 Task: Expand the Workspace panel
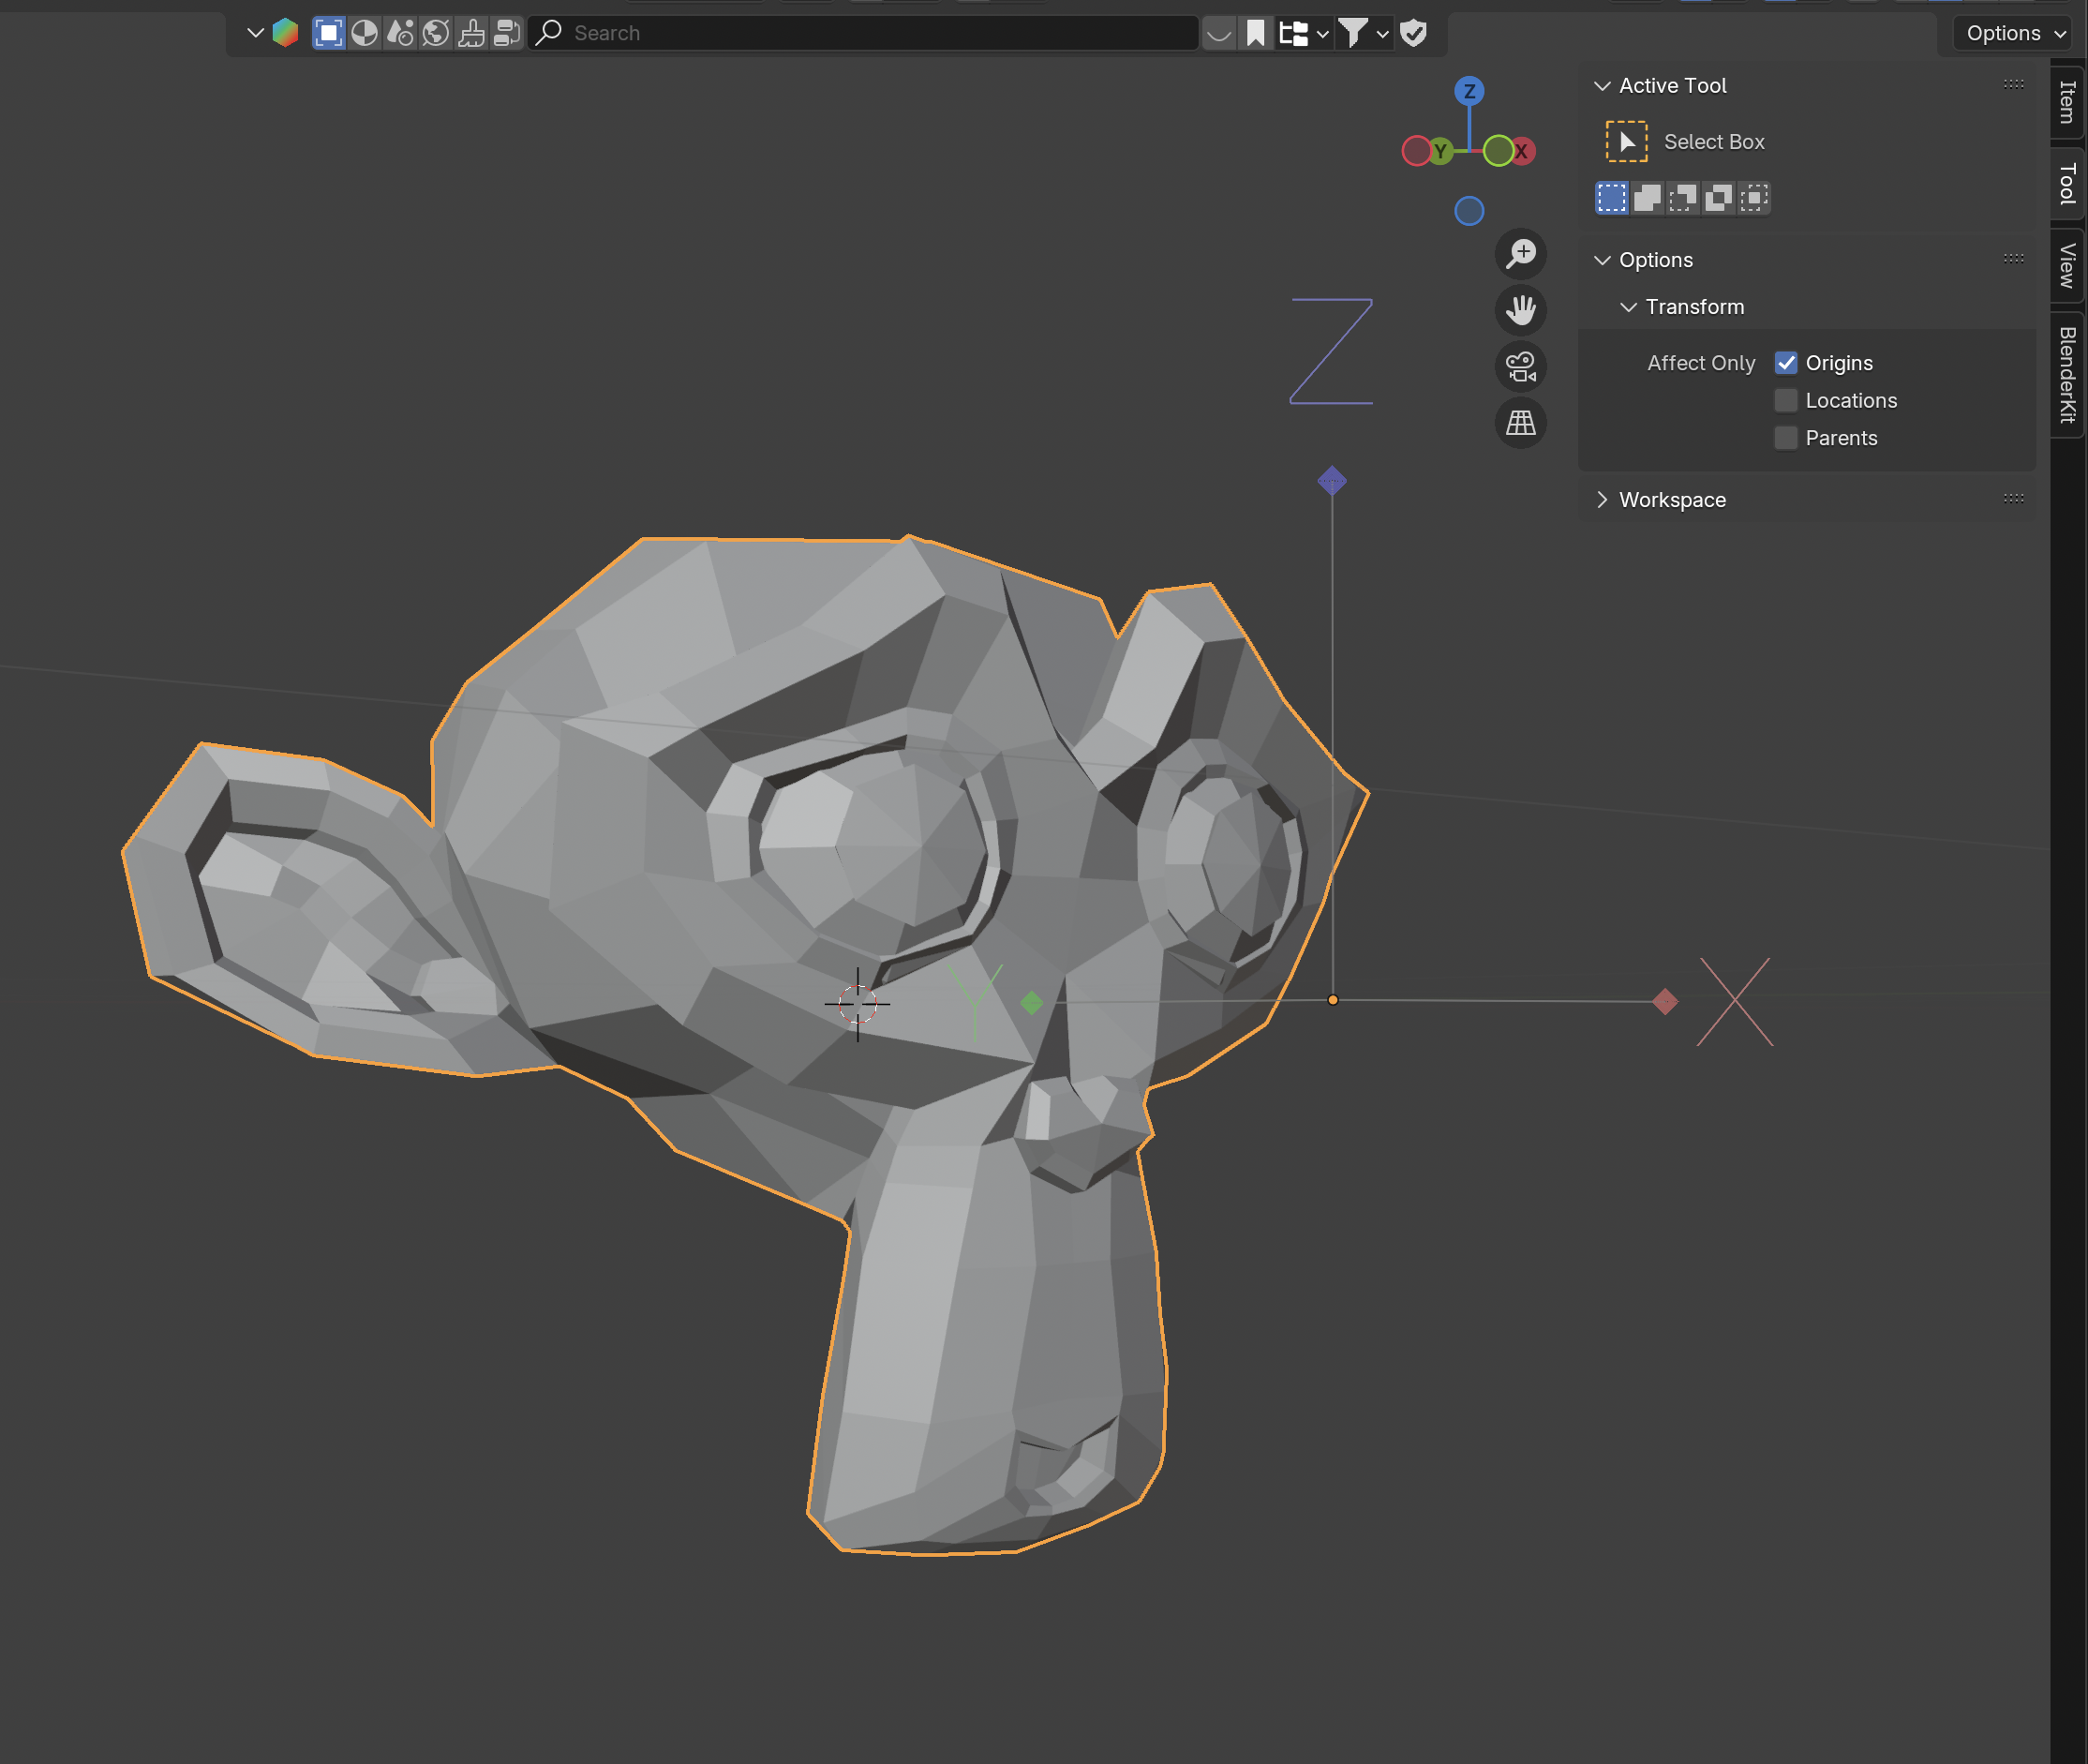(1671, 500)
